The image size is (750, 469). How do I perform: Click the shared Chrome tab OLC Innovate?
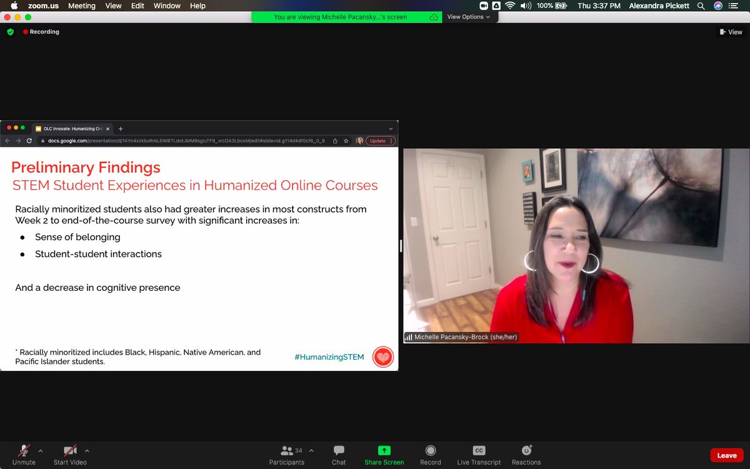coord(72,128)
